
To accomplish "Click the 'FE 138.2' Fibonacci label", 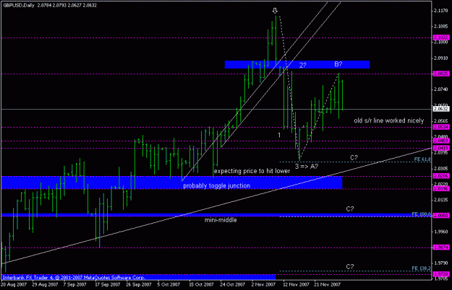I will point(421,268).
